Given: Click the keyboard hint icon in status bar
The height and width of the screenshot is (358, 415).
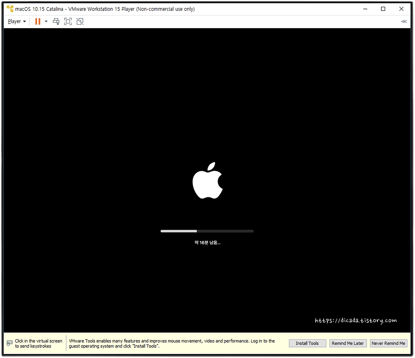Looking at the screenshot, I should (x=10, y=343).
